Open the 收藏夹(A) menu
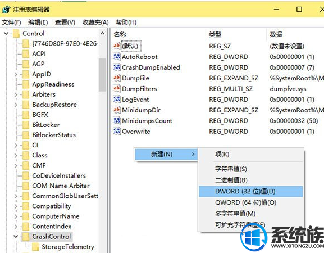This screenshot has width=324, height=253. point(95,22)
